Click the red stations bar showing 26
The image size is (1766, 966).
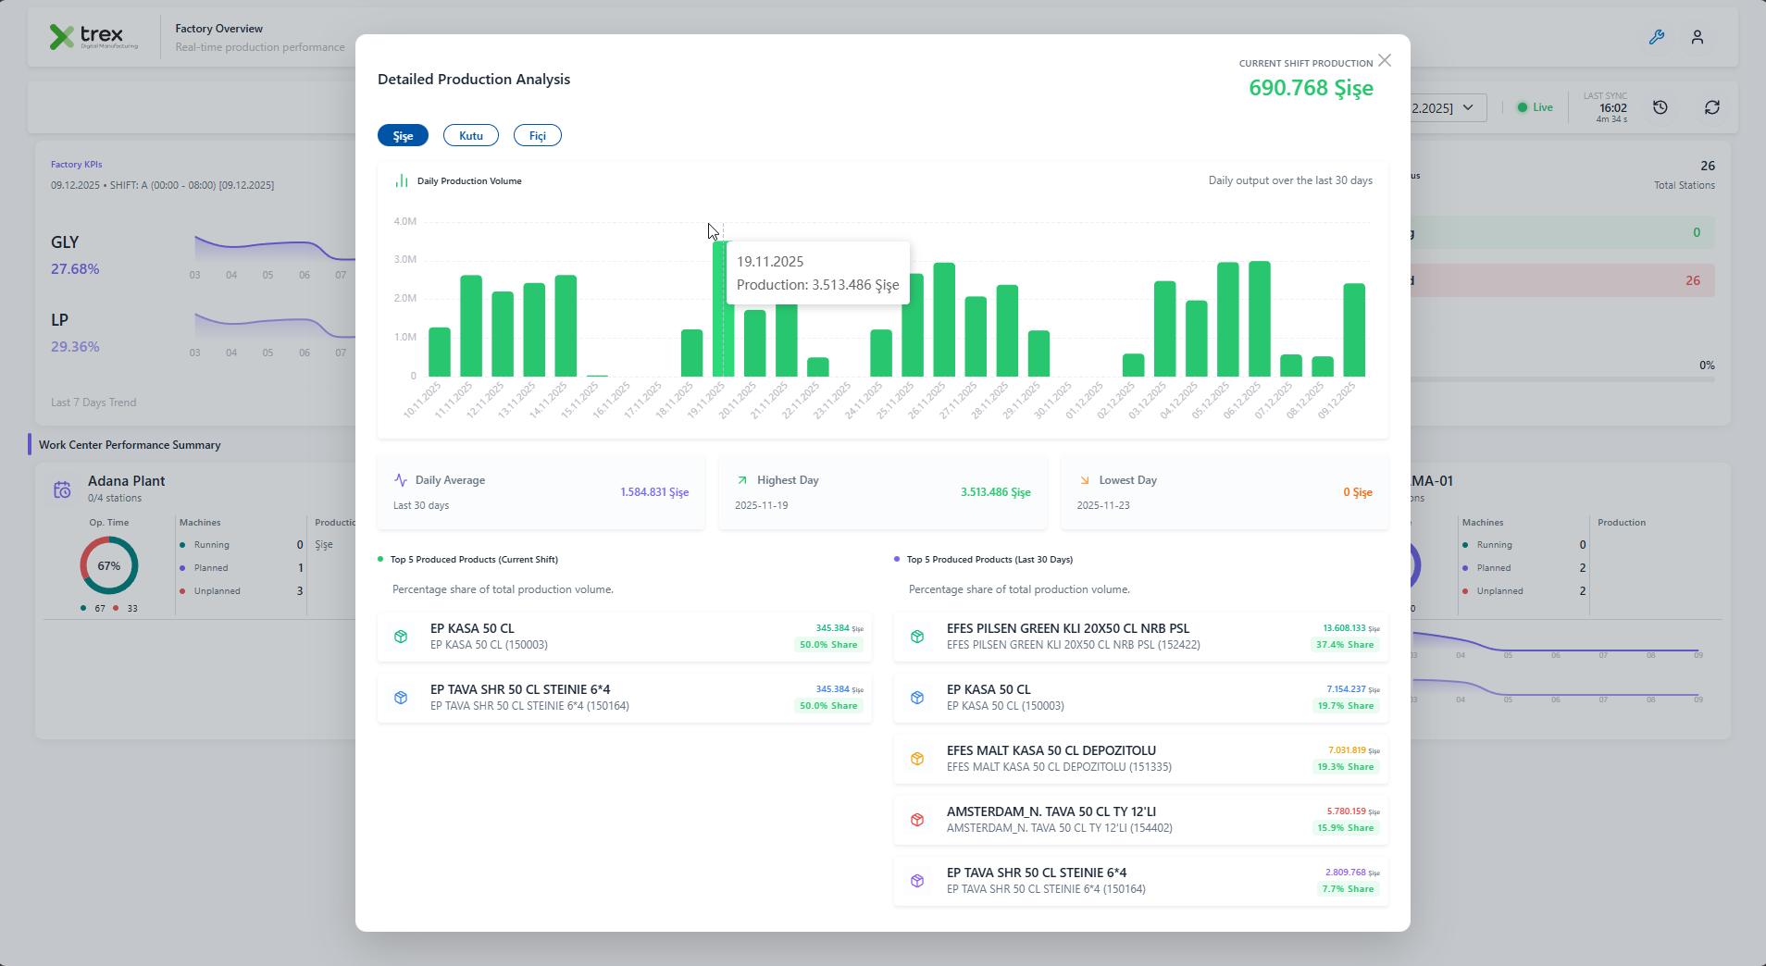[x=1562, y=280]
